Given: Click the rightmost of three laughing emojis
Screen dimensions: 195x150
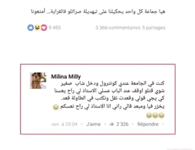Looking at the screenshot, I should click(161, 115).
